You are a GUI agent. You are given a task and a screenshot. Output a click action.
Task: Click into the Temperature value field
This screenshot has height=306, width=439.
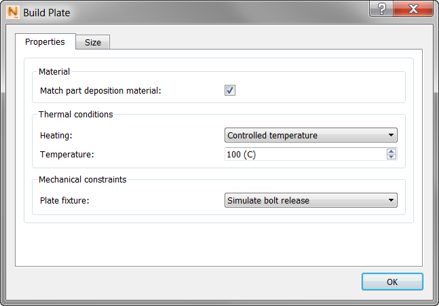[x=305, y=154]
